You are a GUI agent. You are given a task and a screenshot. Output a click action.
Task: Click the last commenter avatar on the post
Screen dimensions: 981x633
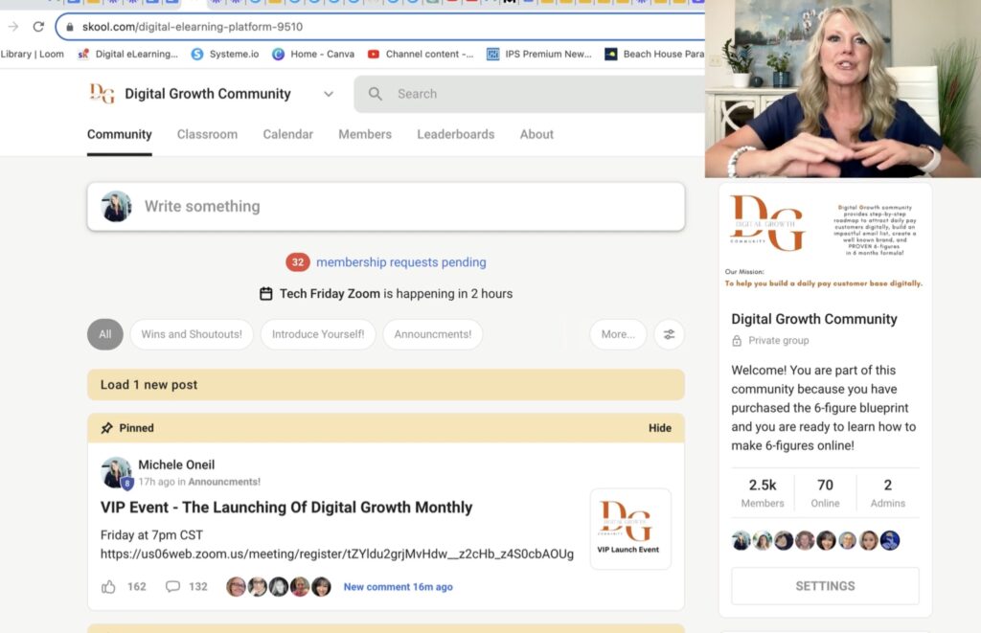coord(321,587)
